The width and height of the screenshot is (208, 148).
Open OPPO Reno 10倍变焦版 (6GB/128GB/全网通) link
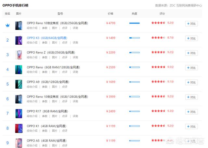click(x=58, y=97)
